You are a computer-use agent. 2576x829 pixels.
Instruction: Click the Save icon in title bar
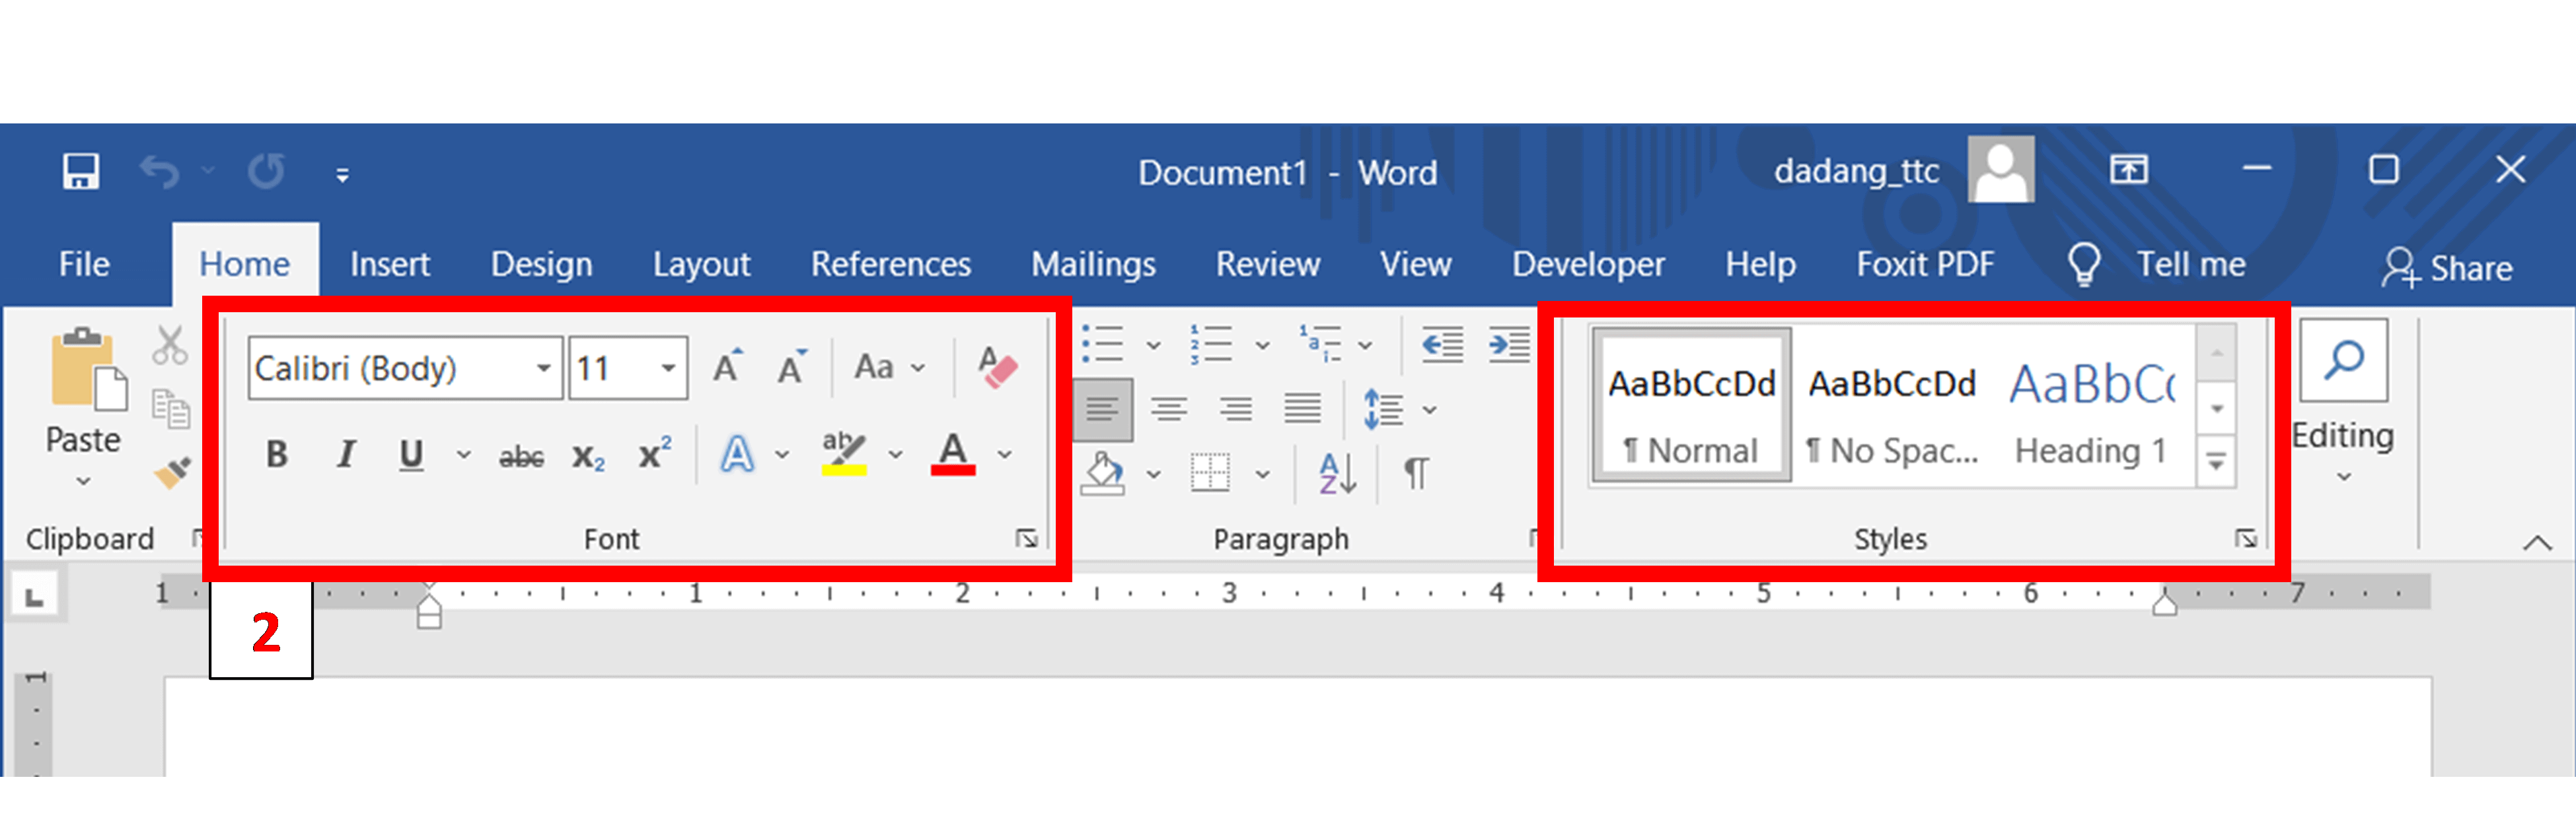80,172
